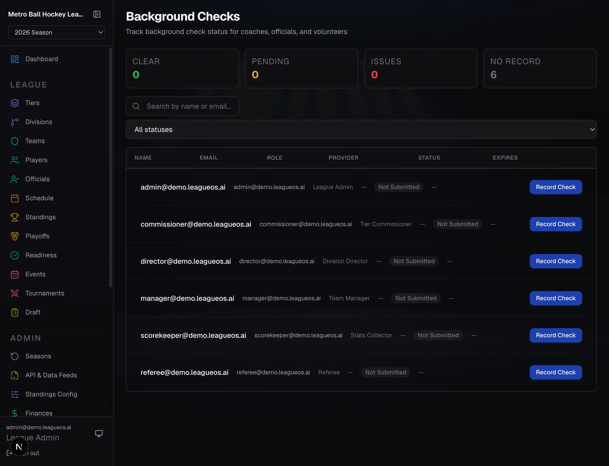Open the Standings Config page
The image size is (609, 466).
[x=51, y=394]
